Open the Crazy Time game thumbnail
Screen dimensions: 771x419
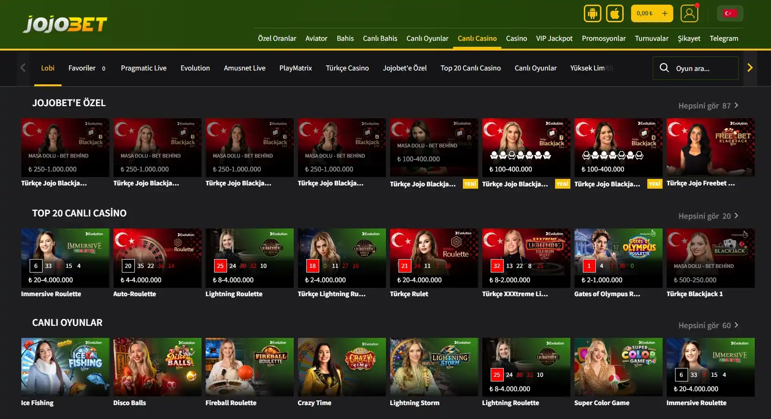pos(341,367)
